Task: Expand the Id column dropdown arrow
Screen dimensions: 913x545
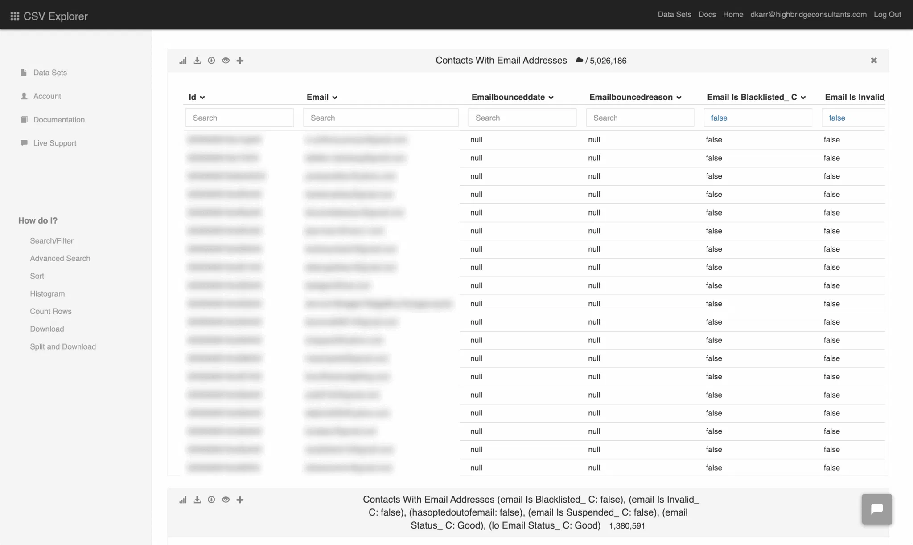Action: [202, 98]
